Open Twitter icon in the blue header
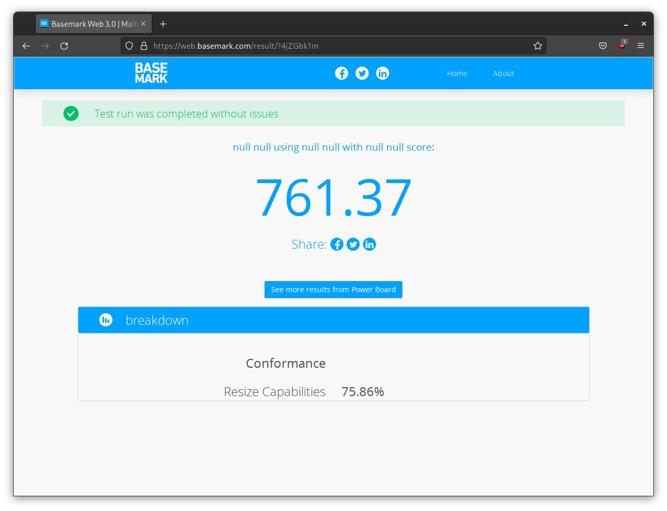Screen dimensions: 667x511 (x=362, y=73)
